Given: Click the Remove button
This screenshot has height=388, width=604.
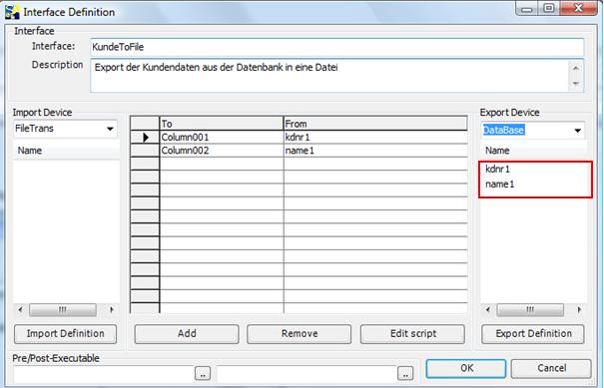Looking at the screenshot, I should point(299,334).
